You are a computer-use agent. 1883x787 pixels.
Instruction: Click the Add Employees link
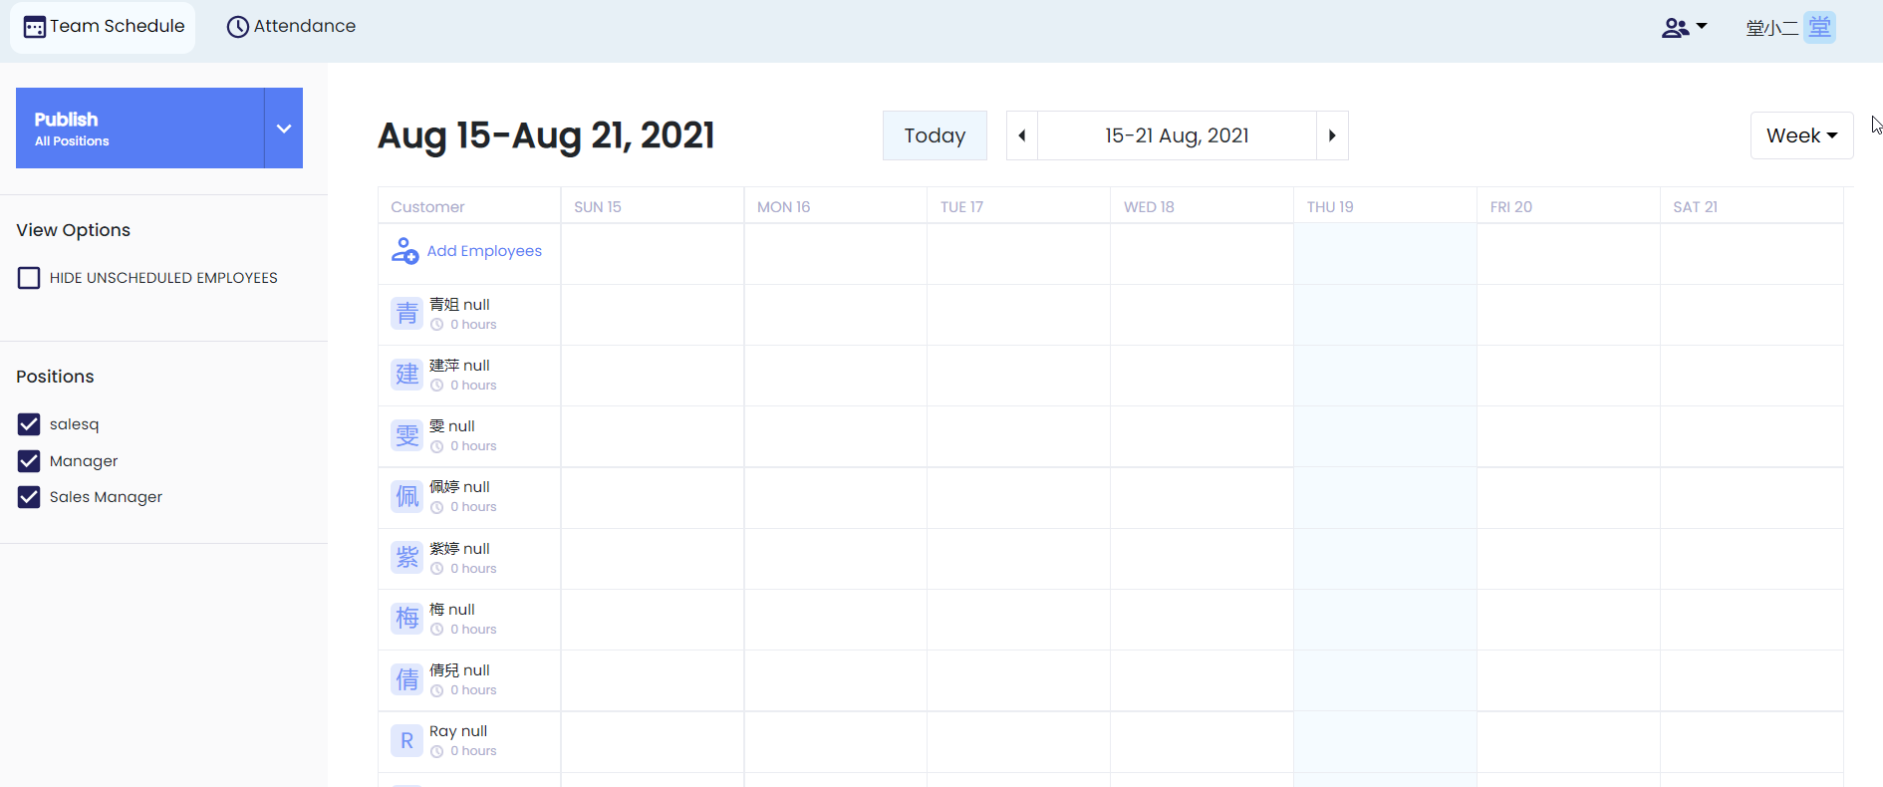[484, 251]
